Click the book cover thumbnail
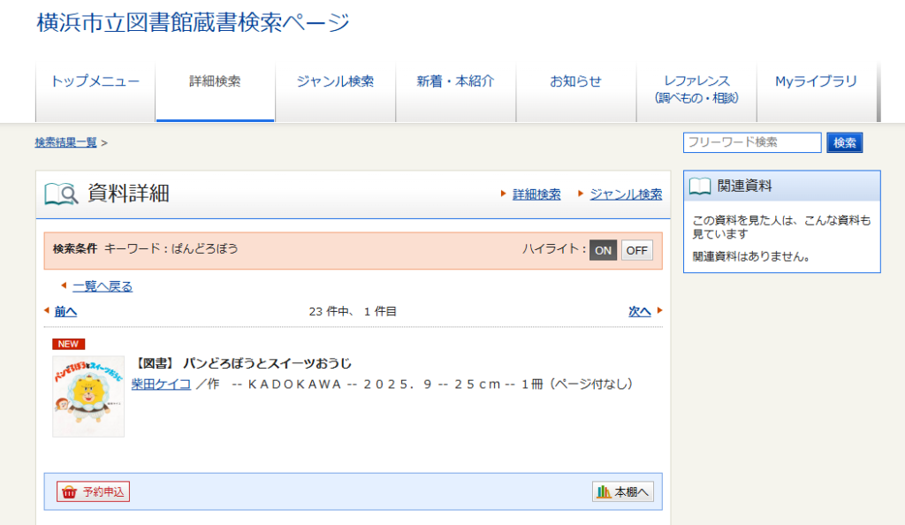The width and height of the screenshot is (905, 525). pyautogui.click(x=88, y=397)
